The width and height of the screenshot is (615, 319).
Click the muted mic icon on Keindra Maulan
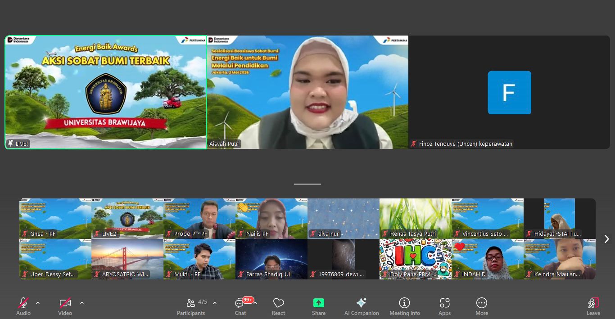pos(529,274)
